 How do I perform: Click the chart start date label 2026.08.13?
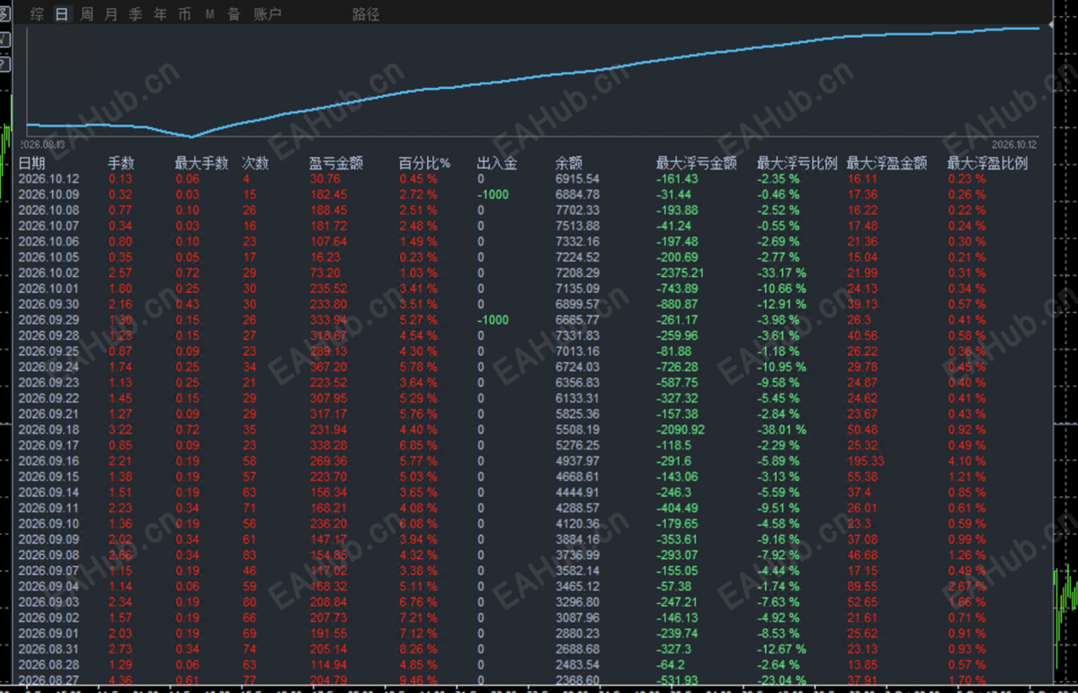pos(42,145)
